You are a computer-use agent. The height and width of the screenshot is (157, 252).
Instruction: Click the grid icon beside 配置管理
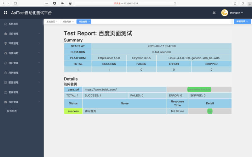pyautogui.click(x=5, y=83)
